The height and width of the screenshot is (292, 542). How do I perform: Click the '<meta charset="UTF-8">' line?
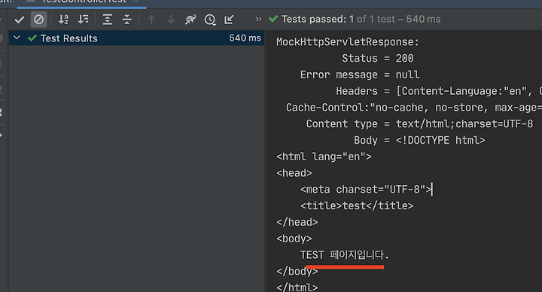pyautogui.click(x=366, y=190)
